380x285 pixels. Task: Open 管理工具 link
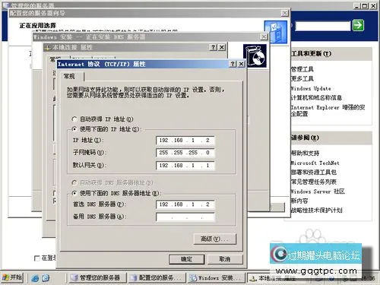coord(302,69)
